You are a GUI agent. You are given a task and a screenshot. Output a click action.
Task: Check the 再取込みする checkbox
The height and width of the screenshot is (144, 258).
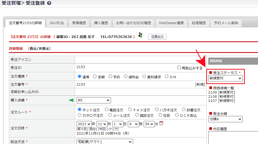click(x=179, y=68)
